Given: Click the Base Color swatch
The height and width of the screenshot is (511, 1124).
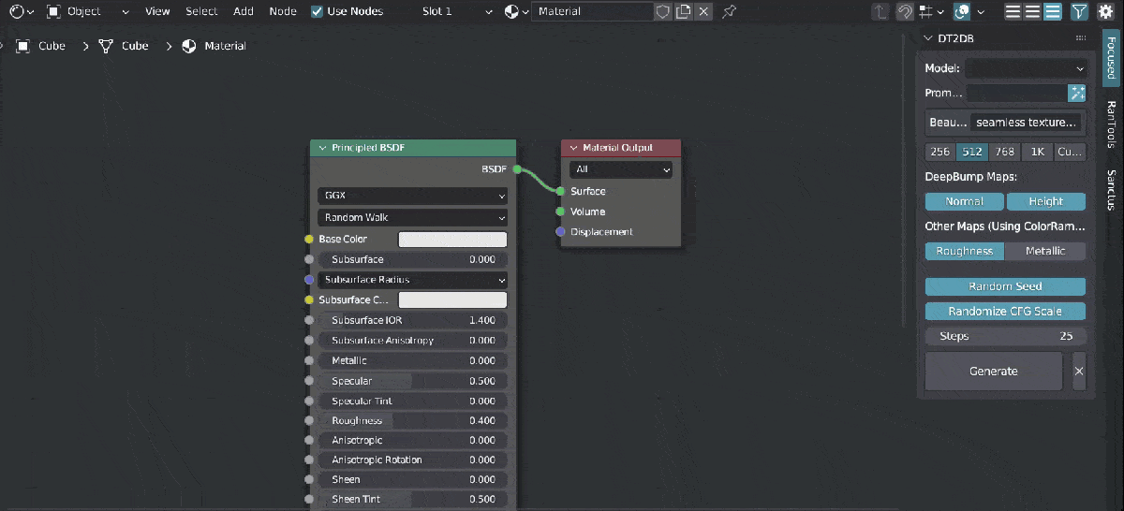Looking at the screenshot, I should pos(452,240).
